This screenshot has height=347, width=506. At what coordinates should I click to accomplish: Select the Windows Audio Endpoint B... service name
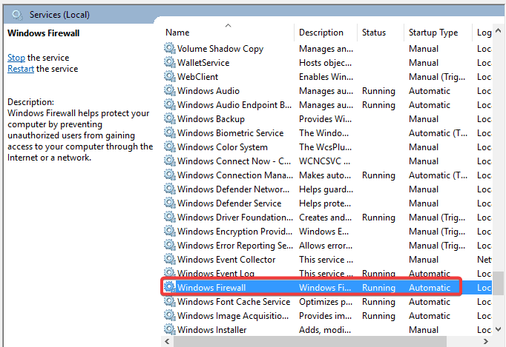pyautogui.click(x=234, y=105)
